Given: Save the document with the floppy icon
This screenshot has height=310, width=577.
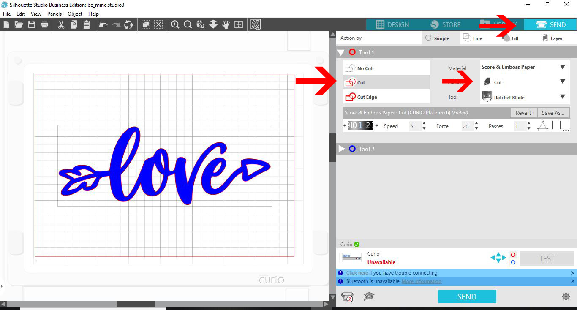Looking at the screenshot, I should 32,24.
